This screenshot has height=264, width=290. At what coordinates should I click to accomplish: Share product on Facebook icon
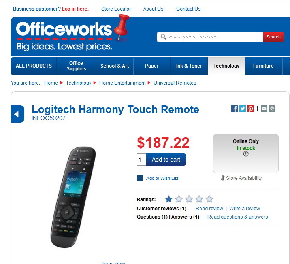click(235, 109)
